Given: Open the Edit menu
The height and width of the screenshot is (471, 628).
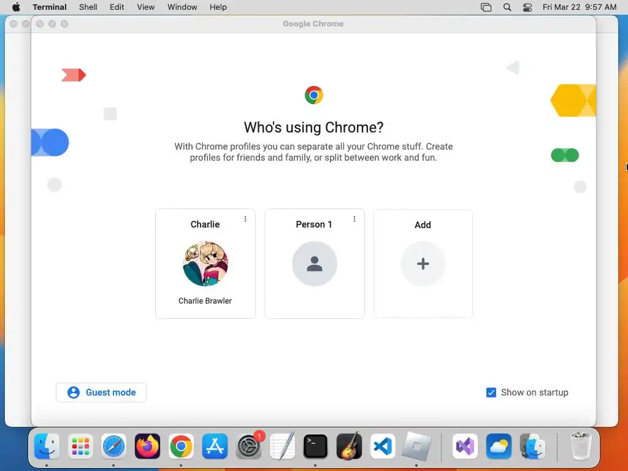Looking at the screenshot, I should click(x=117, y=7).
